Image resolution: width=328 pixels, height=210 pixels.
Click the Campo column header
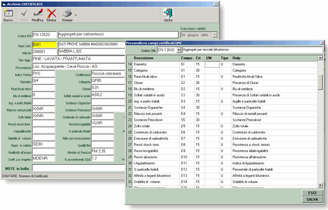click(x=187, y=58)
